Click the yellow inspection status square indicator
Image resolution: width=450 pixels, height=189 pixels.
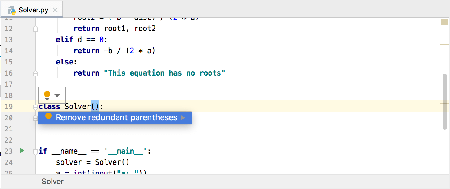click(x=444, y=23)
